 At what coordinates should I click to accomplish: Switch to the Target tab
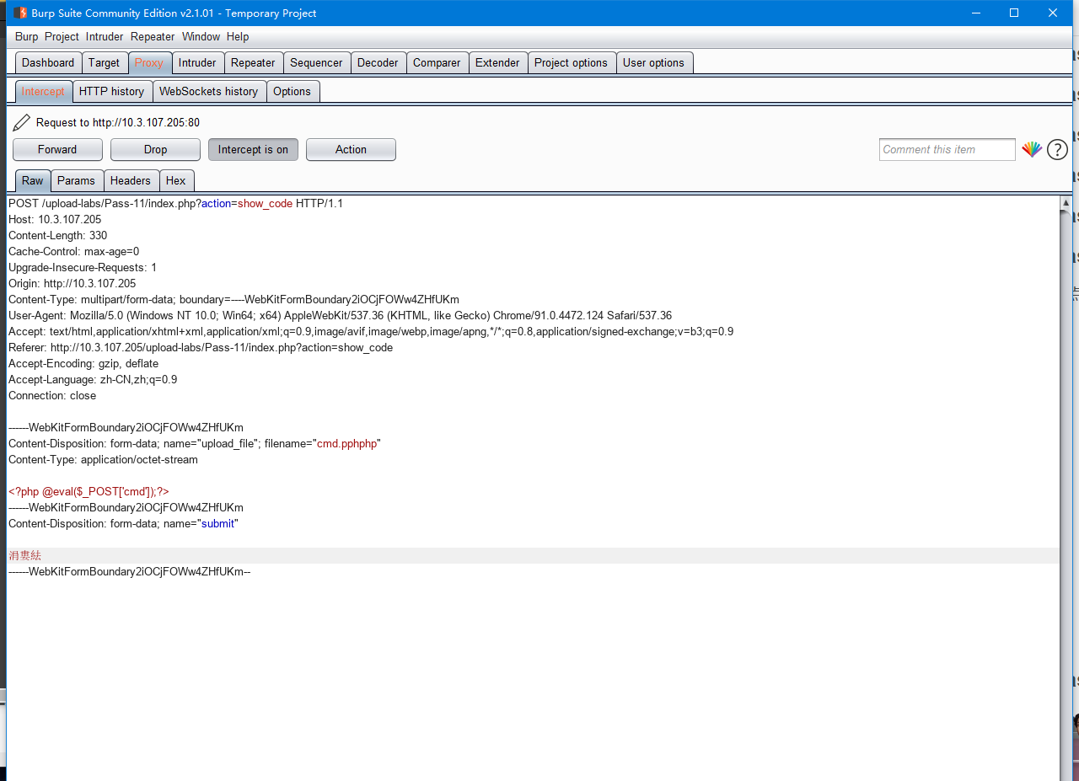pos(105,63)
